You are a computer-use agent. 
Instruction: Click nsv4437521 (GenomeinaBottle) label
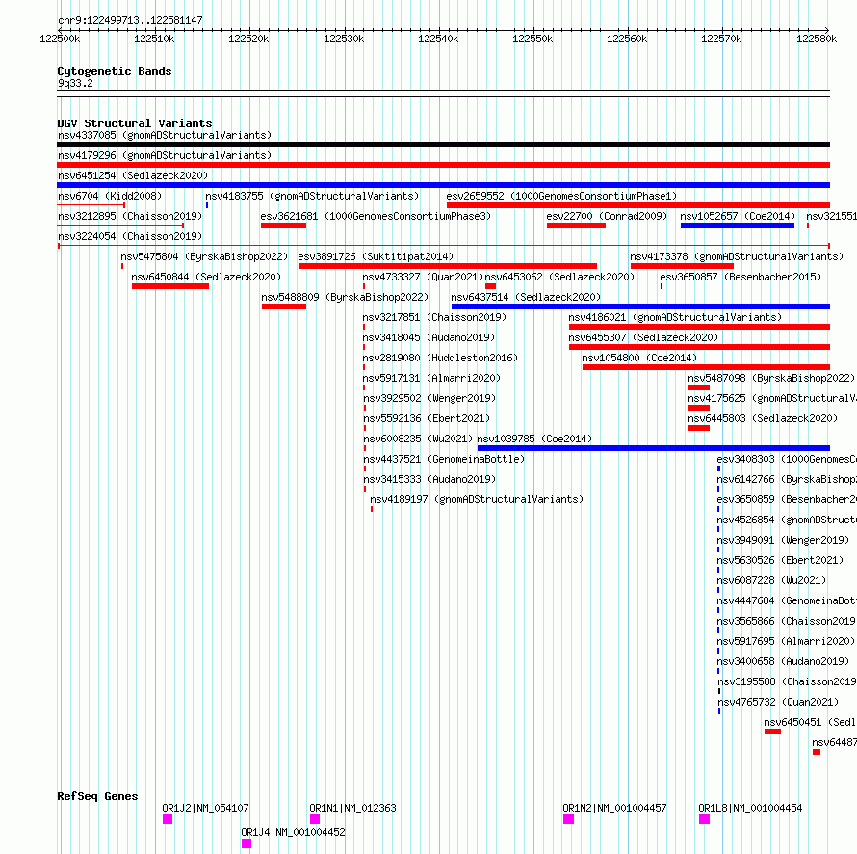pos(444,459)
